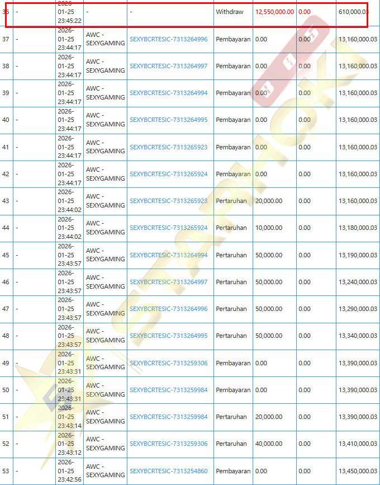The image size is (380, 485).
Task: Click the SEXYBCRTESIC-7313264994 link in row 39
Action: 168,93
